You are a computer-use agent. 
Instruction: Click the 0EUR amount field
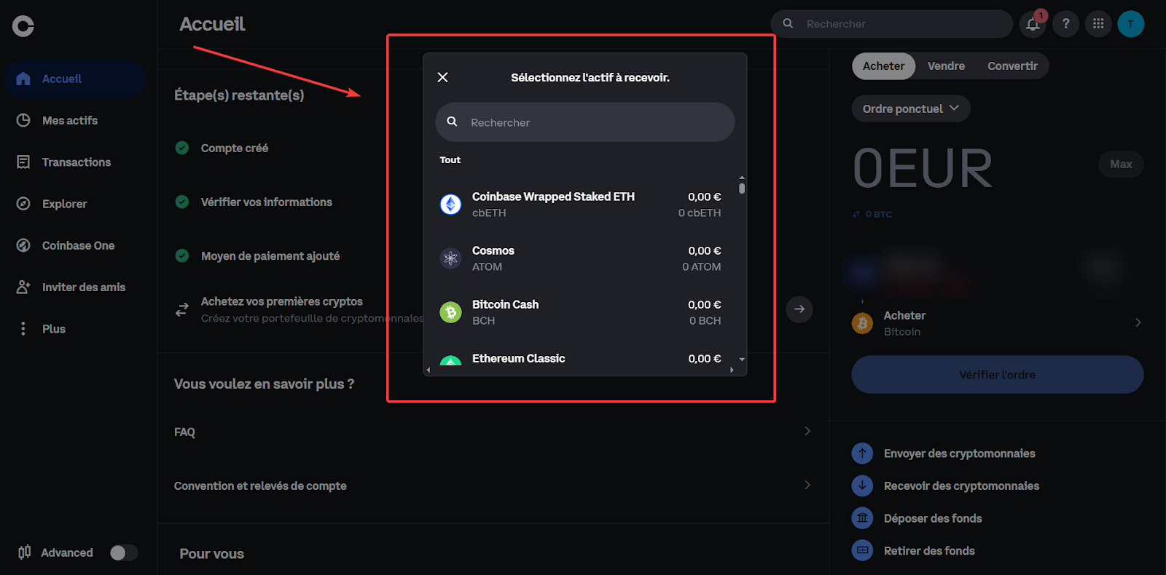tap(923, 169)
